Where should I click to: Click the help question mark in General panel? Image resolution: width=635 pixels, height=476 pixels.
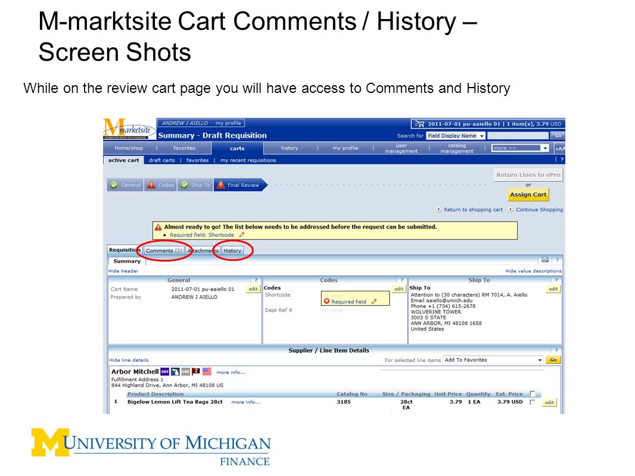(x=256, y=280)
